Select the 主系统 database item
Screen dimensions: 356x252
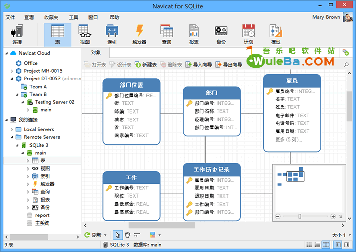(x=38, y=223)
